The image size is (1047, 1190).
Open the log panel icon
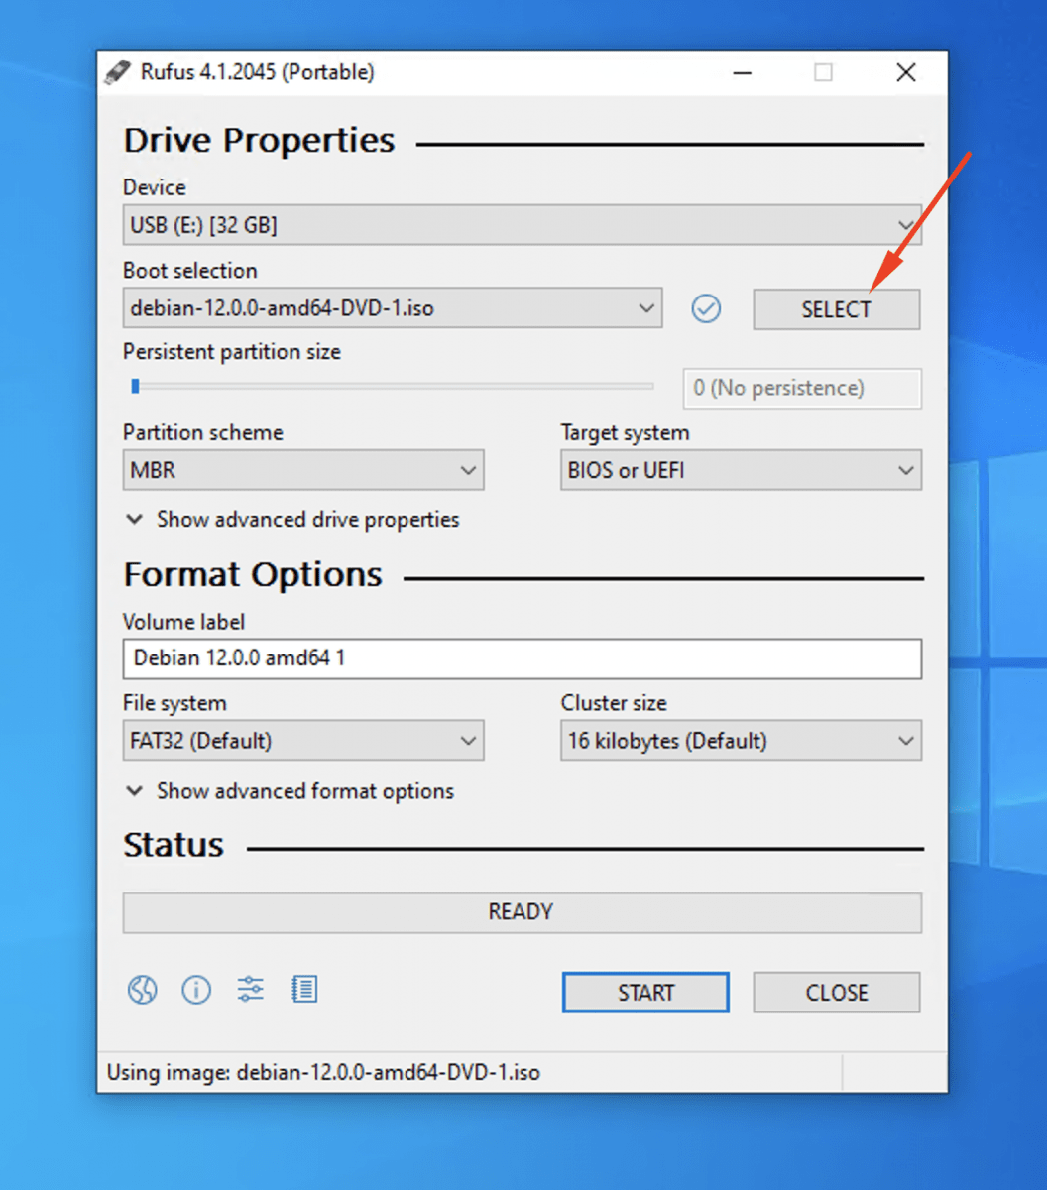[304, 989]
